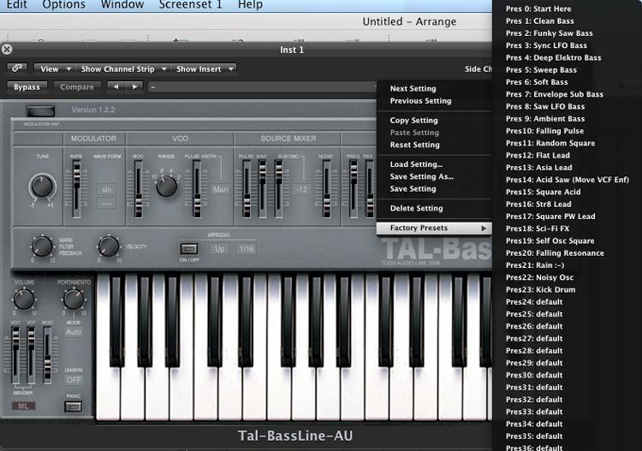Open the Edit menu
The image size is (642, 451).
coord(17,5)
